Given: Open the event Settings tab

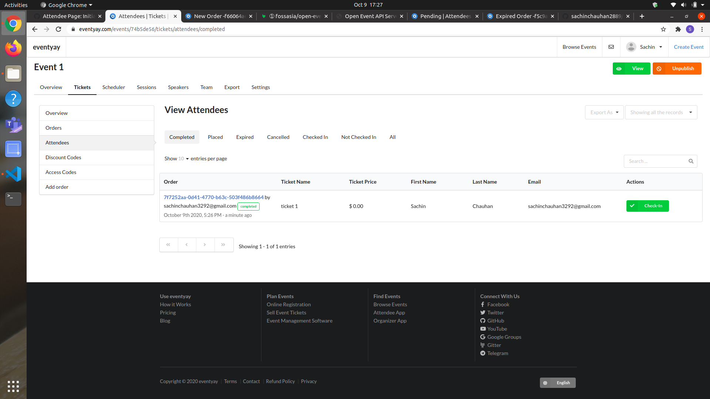Looking at the screenshot, I should click(x=261, y=87).
